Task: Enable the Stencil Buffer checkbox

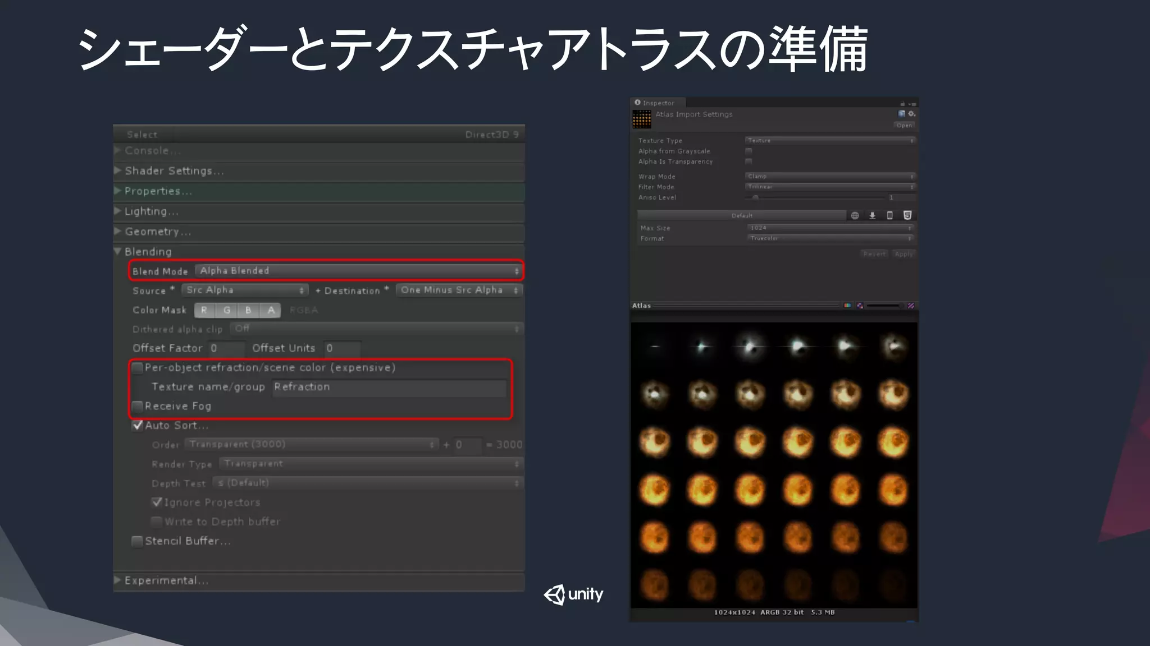Action: tap(137, 541)
